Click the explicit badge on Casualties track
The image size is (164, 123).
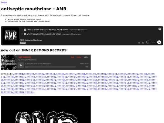coord(25,30)
